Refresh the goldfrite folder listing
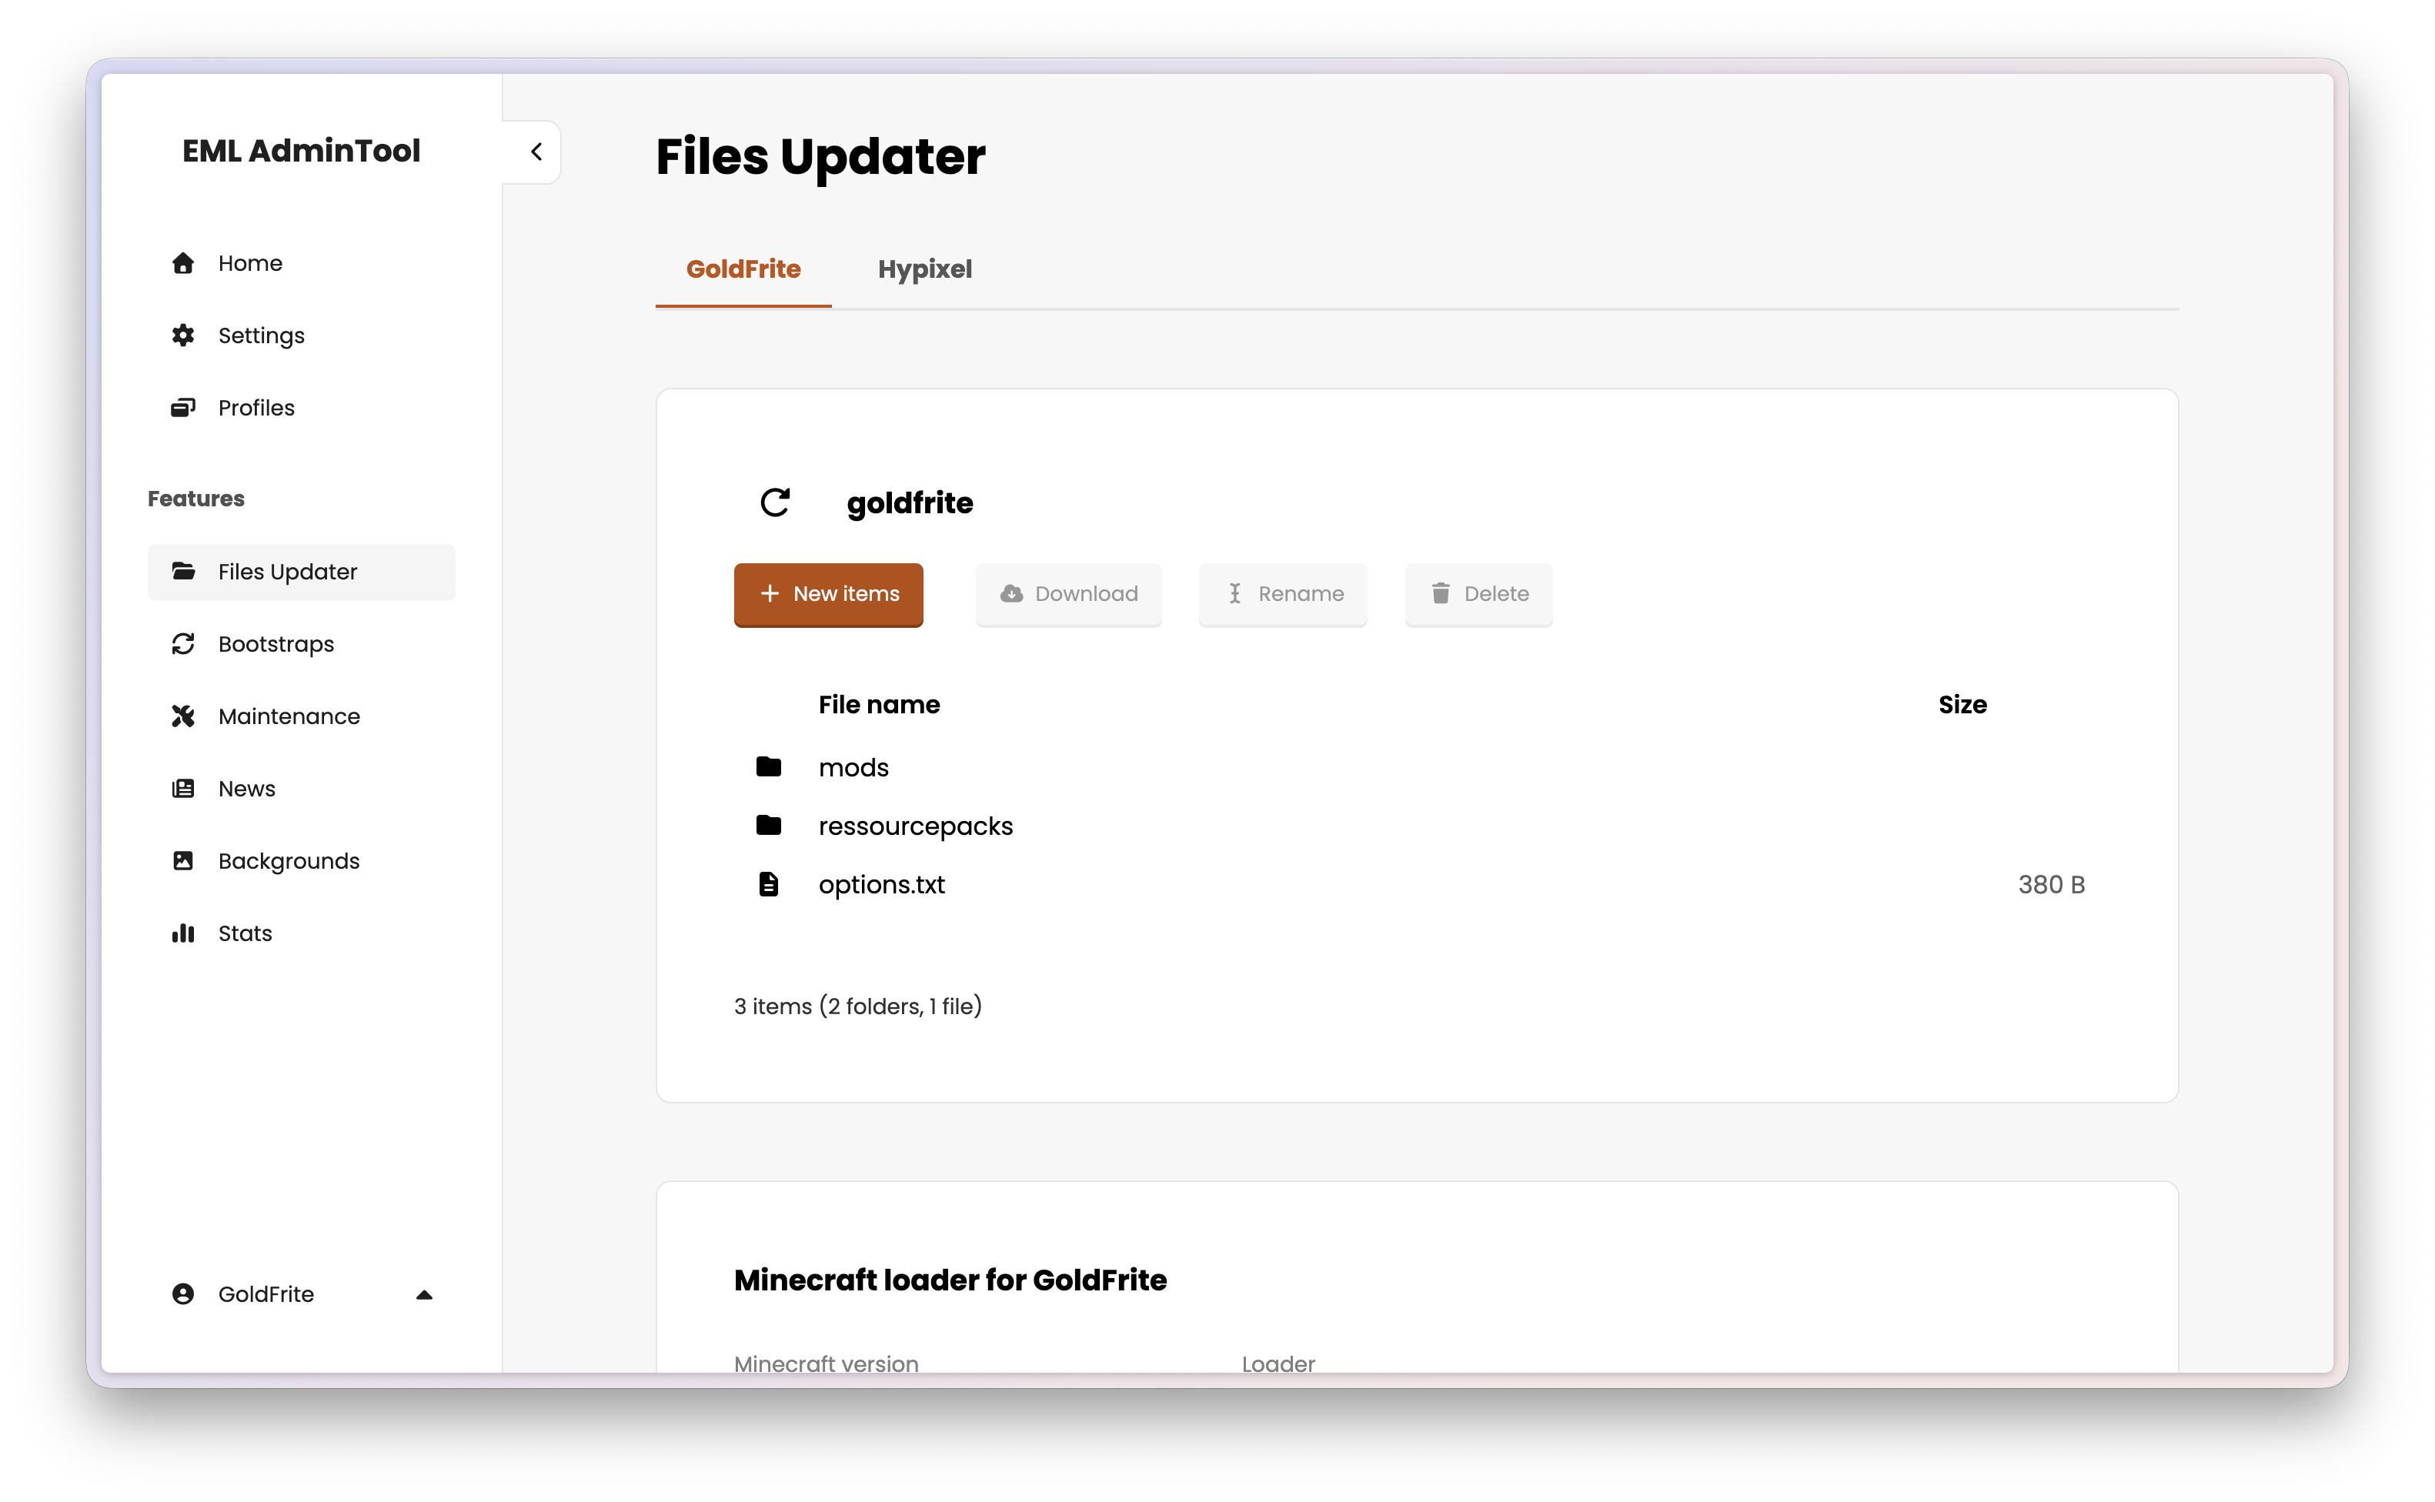This screenshot has height=1502, width=2435. [x=777, y=502]
